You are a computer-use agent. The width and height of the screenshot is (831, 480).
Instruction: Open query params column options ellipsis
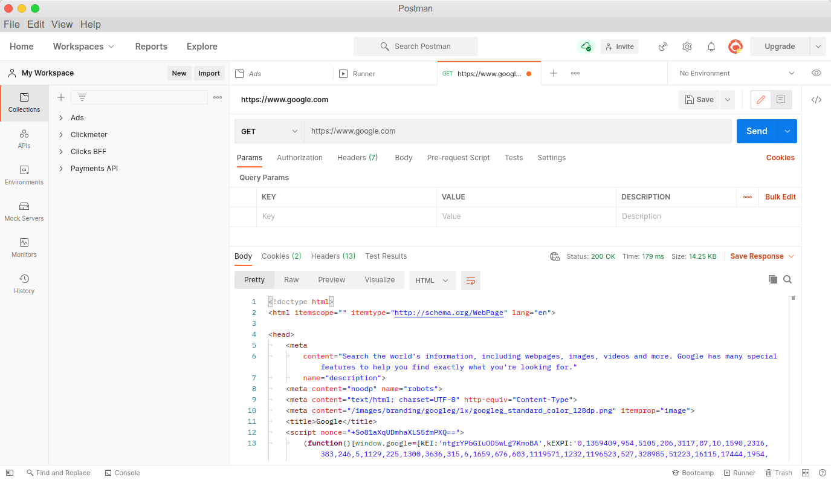point(748,197)
